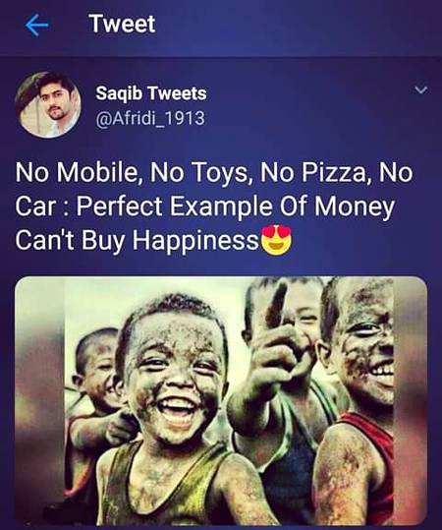Select the word "Happiness" in tweet
Screen dimensions: 442x530
click(195, 241)
